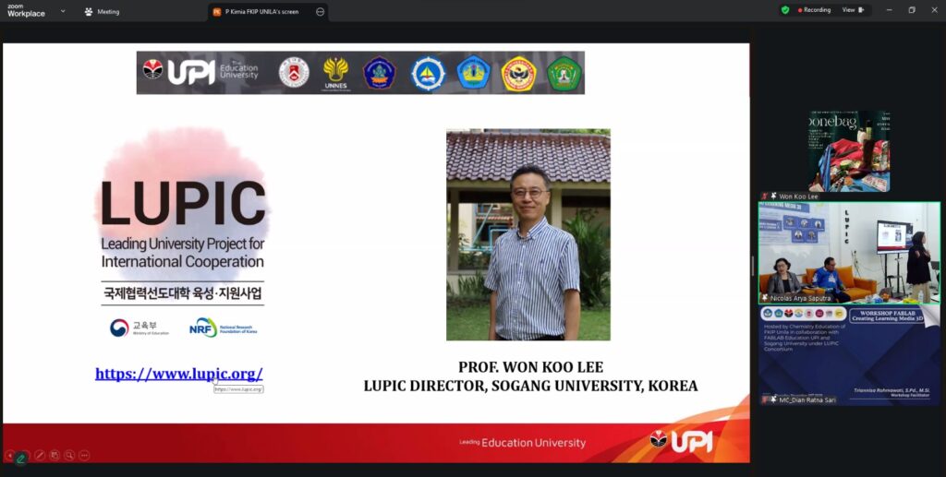Open more slideshow options ellipsis icon
946x477 pixels.
[x=84, y=455]
